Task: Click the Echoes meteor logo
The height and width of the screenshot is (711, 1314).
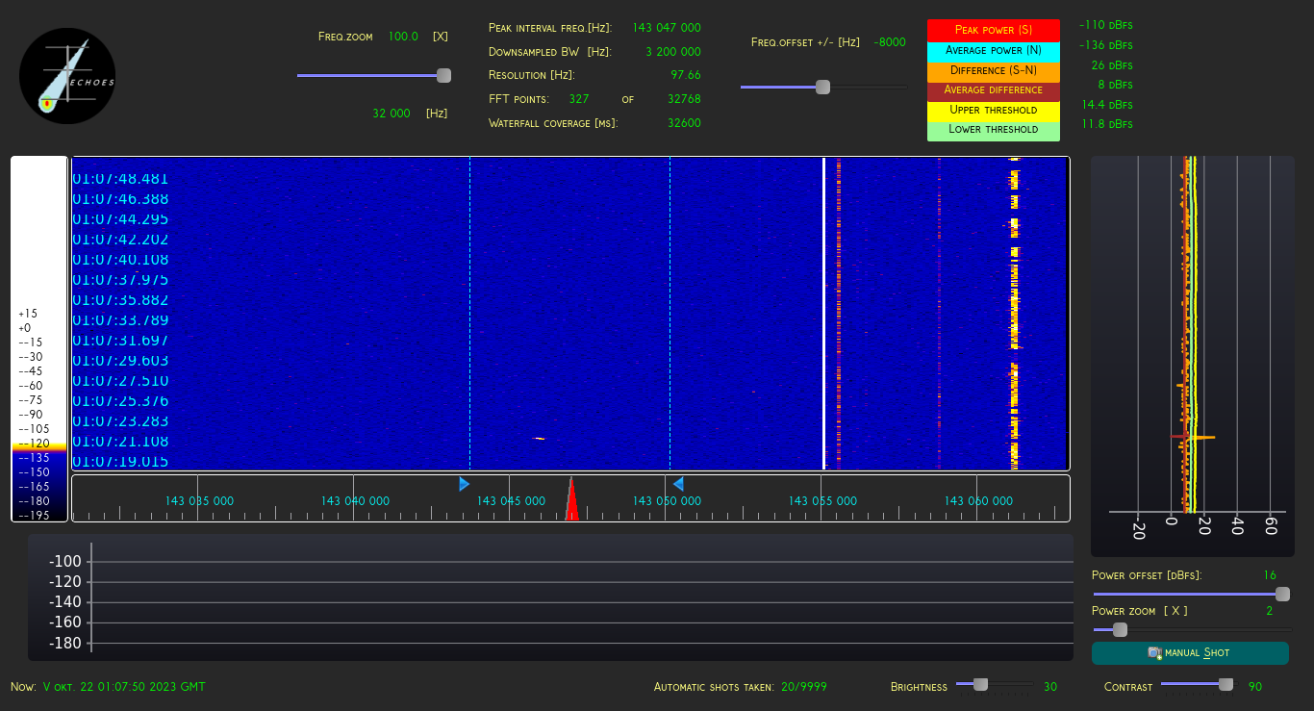Action: click(66, 76)
